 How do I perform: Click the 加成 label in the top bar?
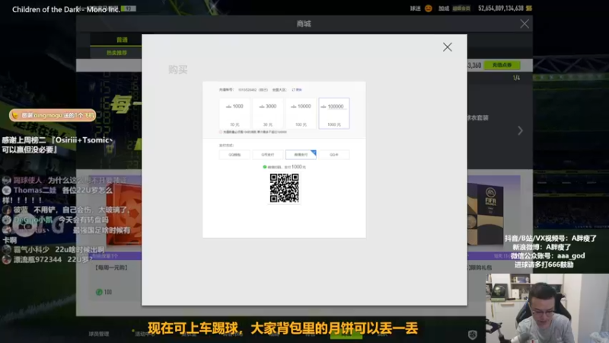[444, 8]
